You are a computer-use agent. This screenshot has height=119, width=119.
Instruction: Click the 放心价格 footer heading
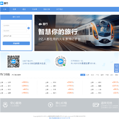[x=61, y=103]
